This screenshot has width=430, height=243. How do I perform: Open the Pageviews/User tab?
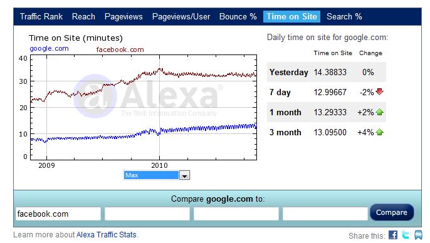(x=181, y=16)
